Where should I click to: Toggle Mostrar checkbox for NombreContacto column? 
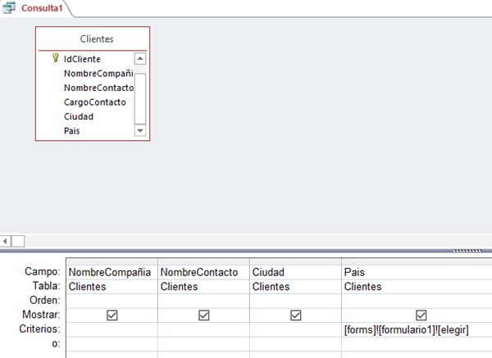click(x=203, y=315)
